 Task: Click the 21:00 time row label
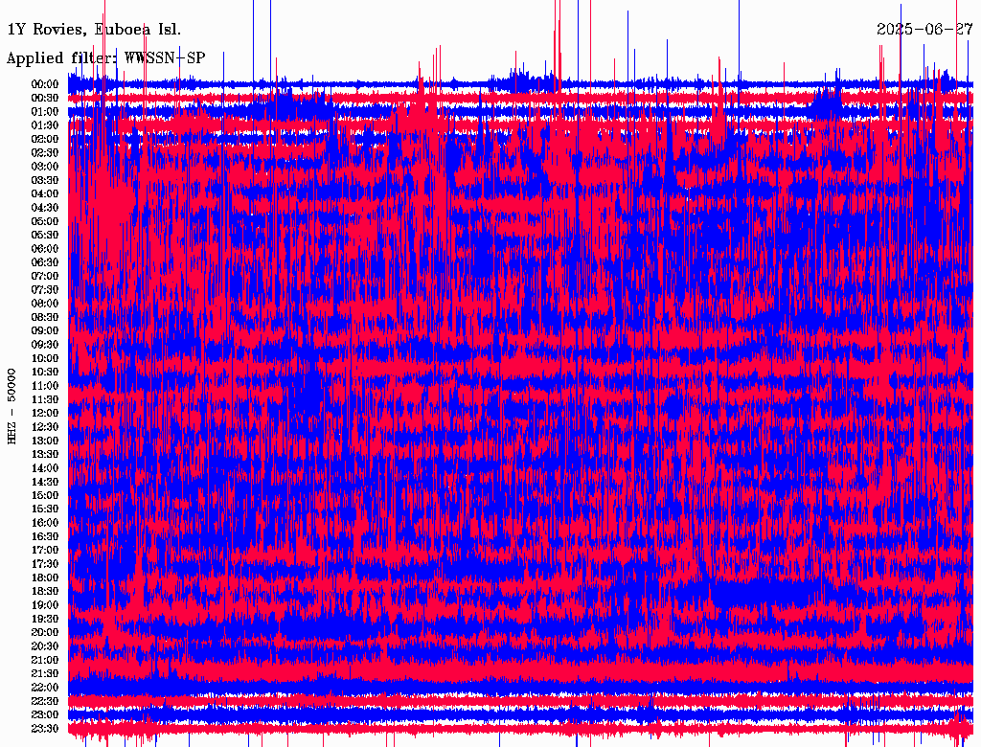pos(45,661)
